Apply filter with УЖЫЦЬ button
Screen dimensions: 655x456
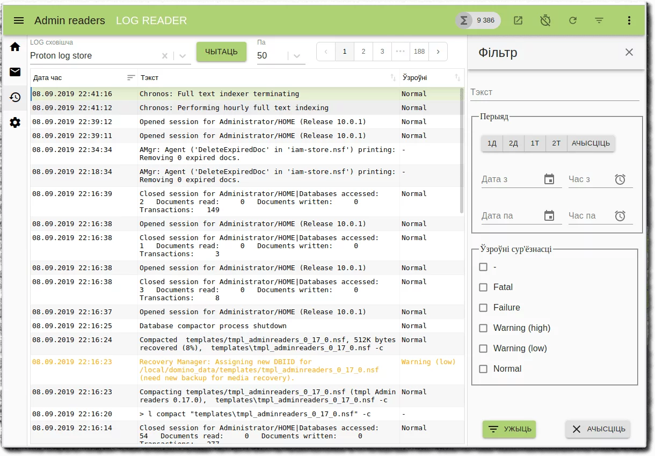point(509,429)
